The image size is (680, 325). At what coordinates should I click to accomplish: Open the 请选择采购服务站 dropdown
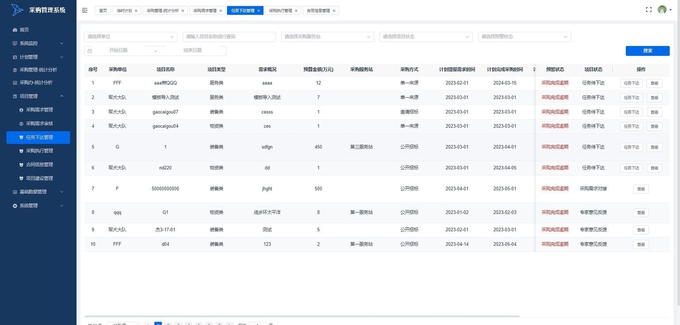(328, 37)
